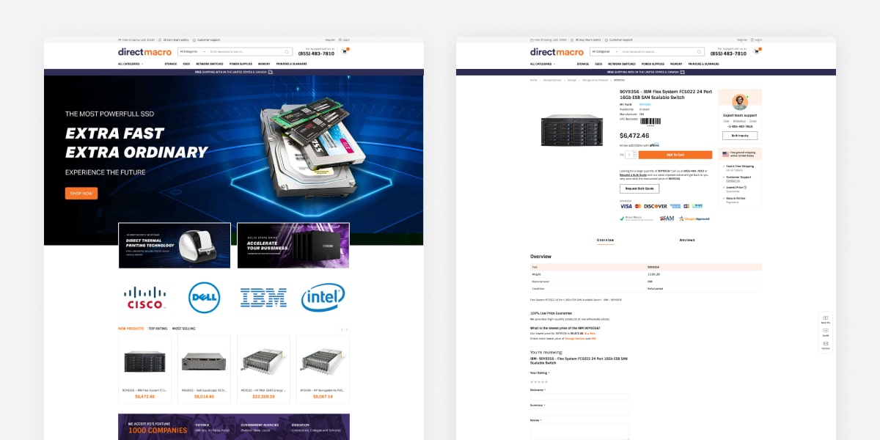The image size is (880, 440).
Task: Click the Login icon on the homepage header
Action: (x=341, y=40)
